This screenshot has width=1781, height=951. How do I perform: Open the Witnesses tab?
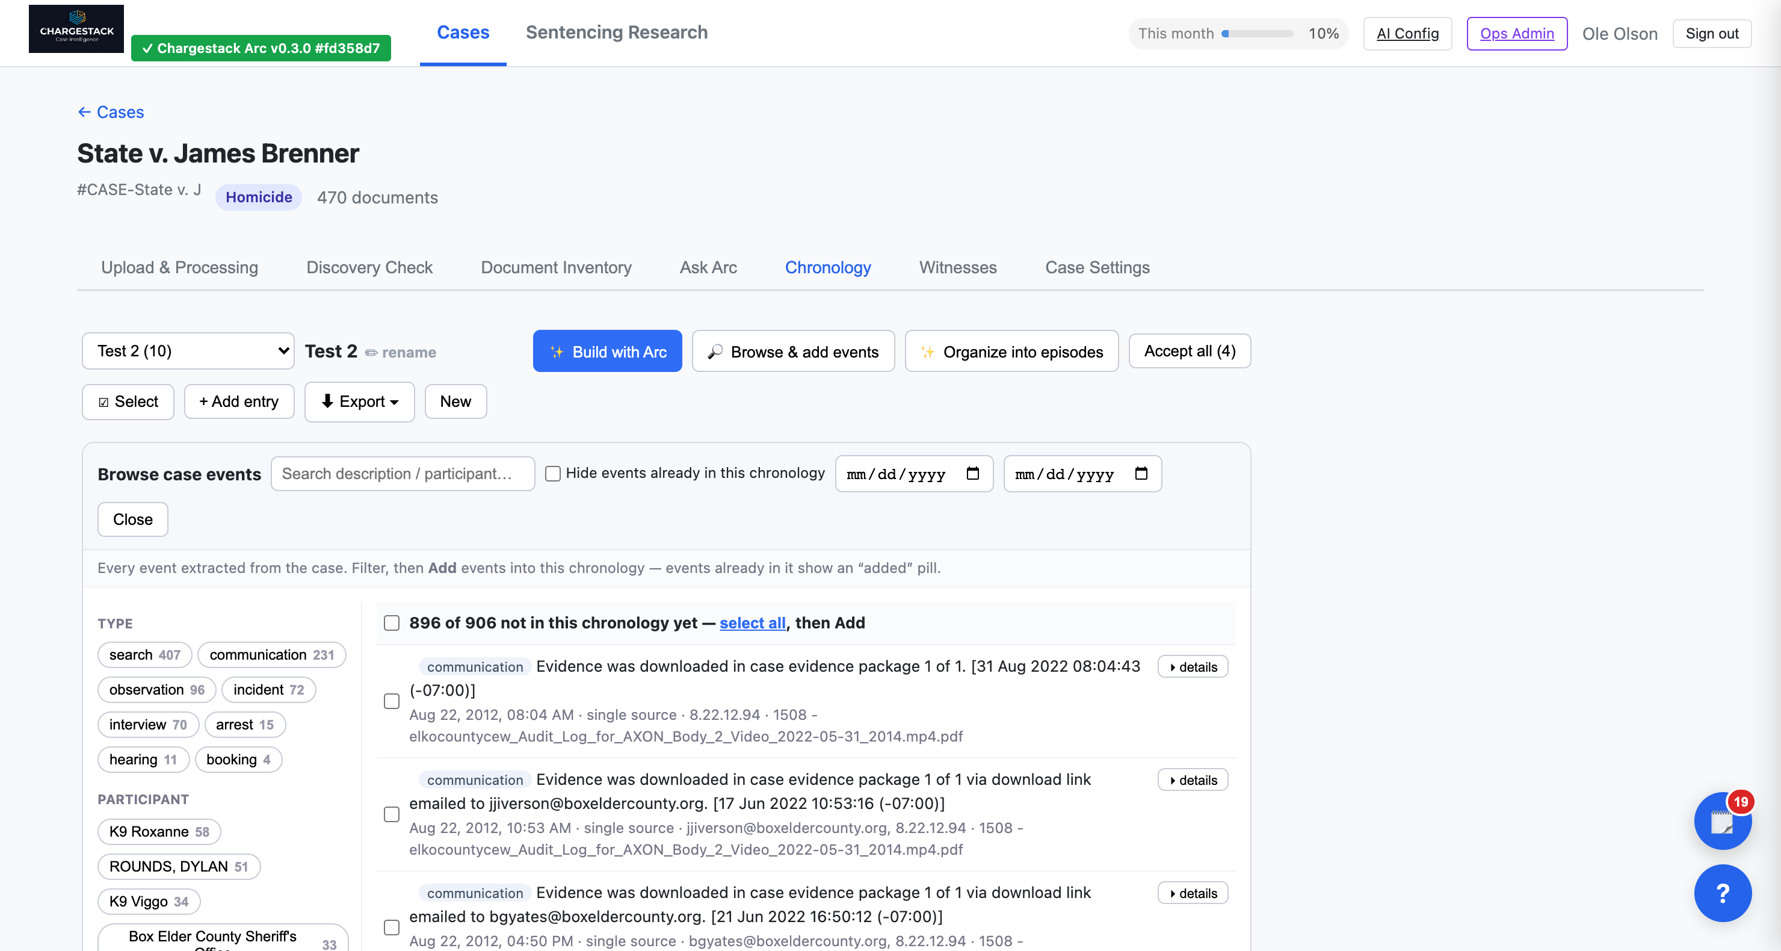(957, 268)
